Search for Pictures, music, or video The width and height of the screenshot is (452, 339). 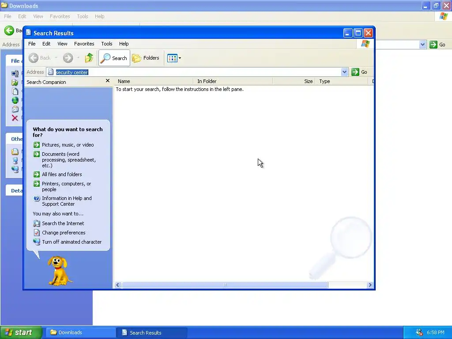(68, 145)
